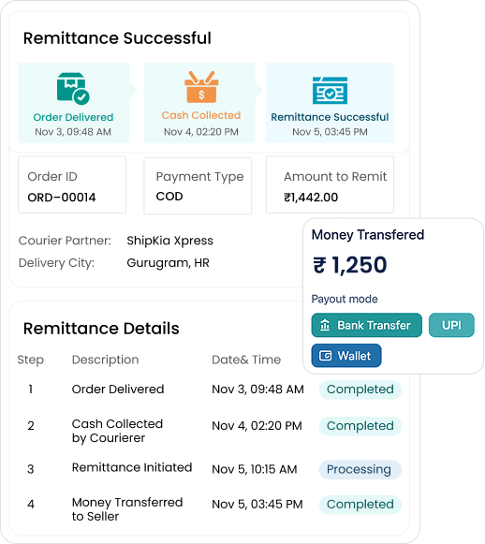Click ShipKia Xpress courier partner name
The height and width of the screenshot is (544, 485).
(170, 241)
